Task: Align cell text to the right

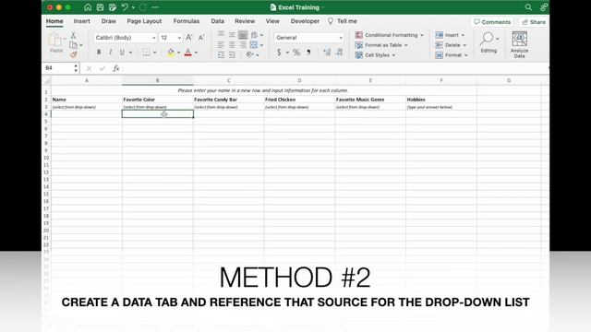Action: 243,45
